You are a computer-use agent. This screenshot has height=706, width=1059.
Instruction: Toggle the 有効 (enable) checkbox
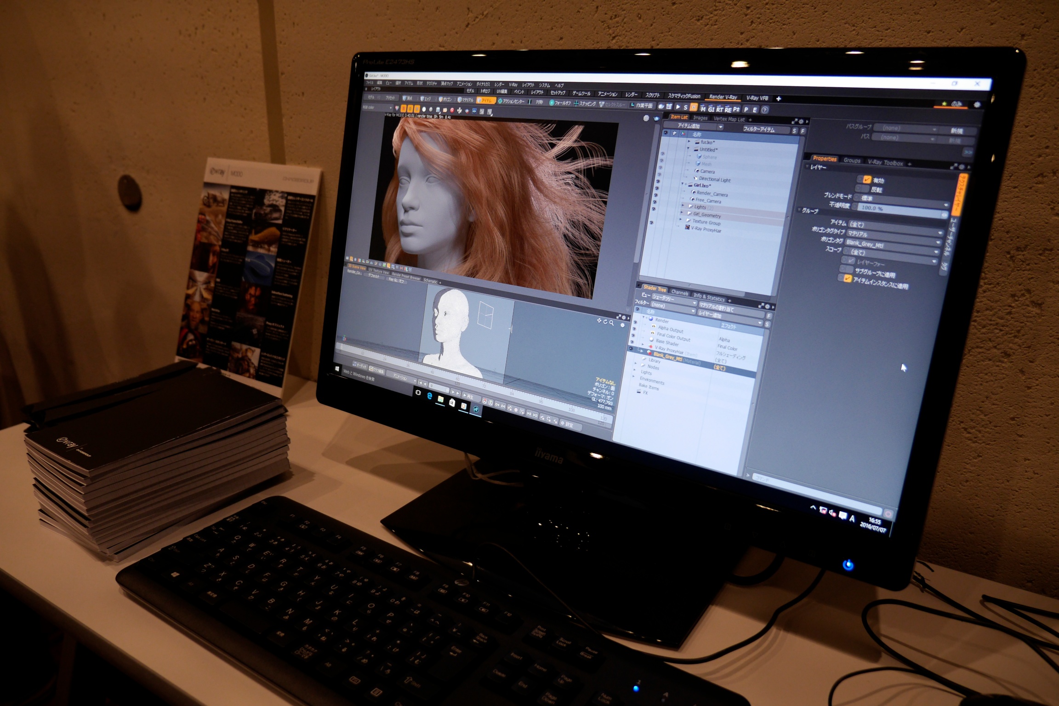pyautogui.click(x=866, y=180)
